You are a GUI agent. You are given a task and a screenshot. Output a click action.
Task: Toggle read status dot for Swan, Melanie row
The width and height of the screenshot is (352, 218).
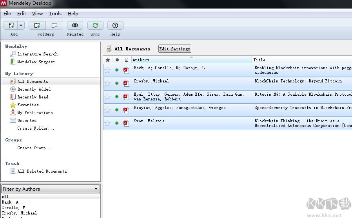click(117, 123)
